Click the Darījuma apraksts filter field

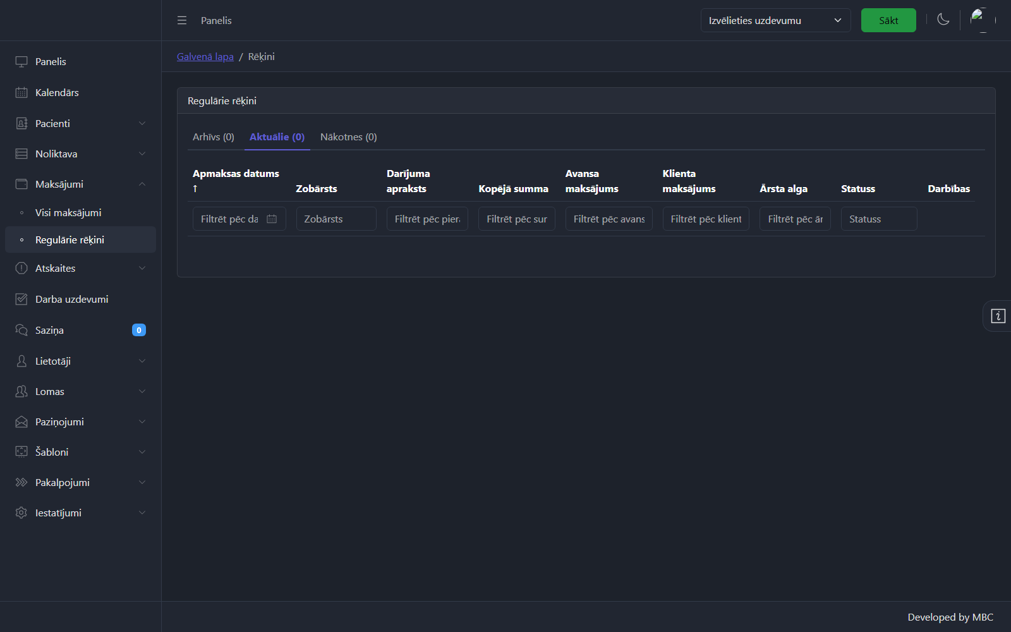pos(427,219)
